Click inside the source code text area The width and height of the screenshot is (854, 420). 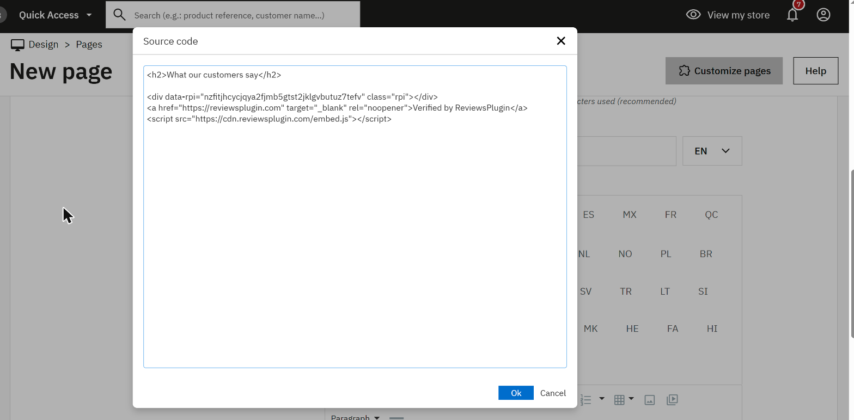355,217
